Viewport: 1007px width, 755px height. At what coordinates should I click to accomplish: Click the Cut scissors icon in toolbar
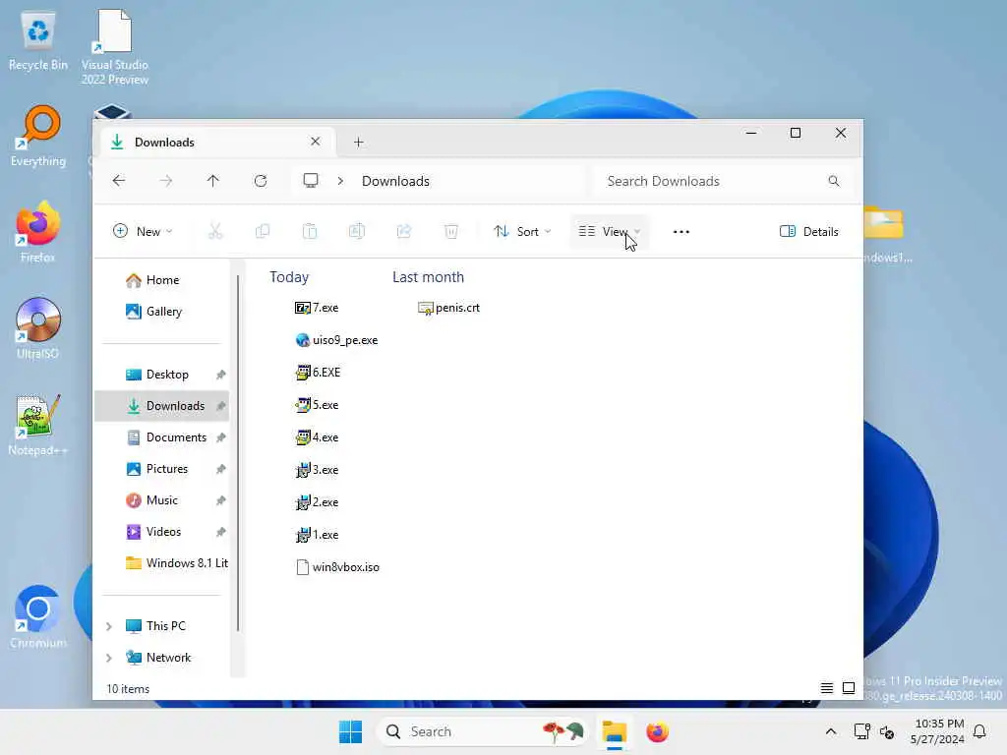215,231
